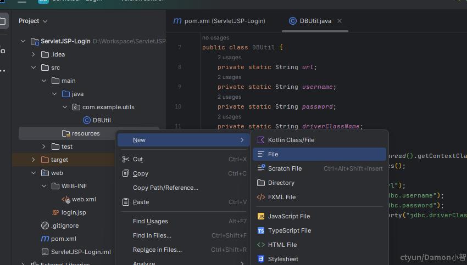Pick FXML File in New submenu
467x265 pixels.
tap(319, 197)
